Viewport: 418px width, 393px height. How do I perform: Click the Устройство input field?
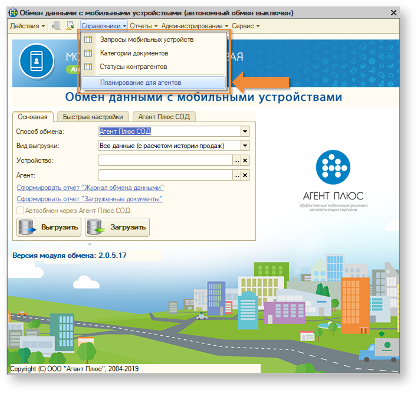coord(165,161)
